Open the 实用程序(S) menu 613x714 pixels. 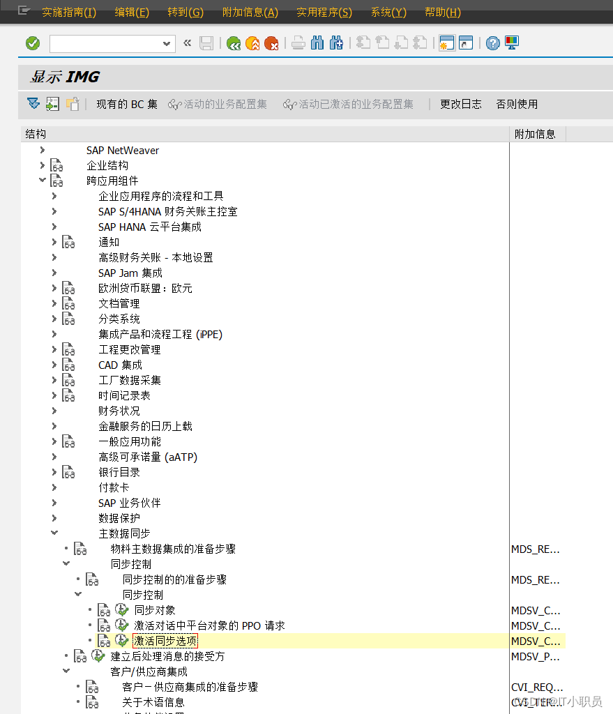point(324,13)
